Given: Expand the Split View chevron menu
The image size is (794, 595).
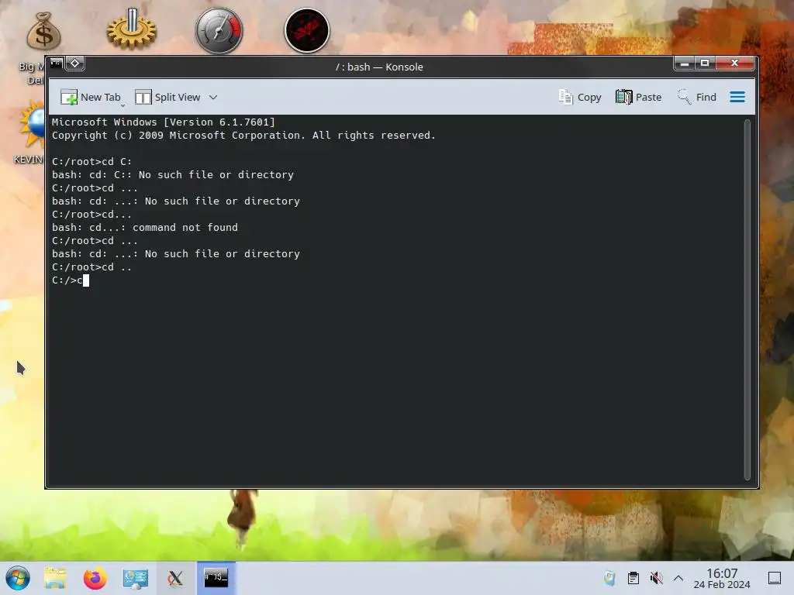Looking at the screenshot, I should 213,97.
